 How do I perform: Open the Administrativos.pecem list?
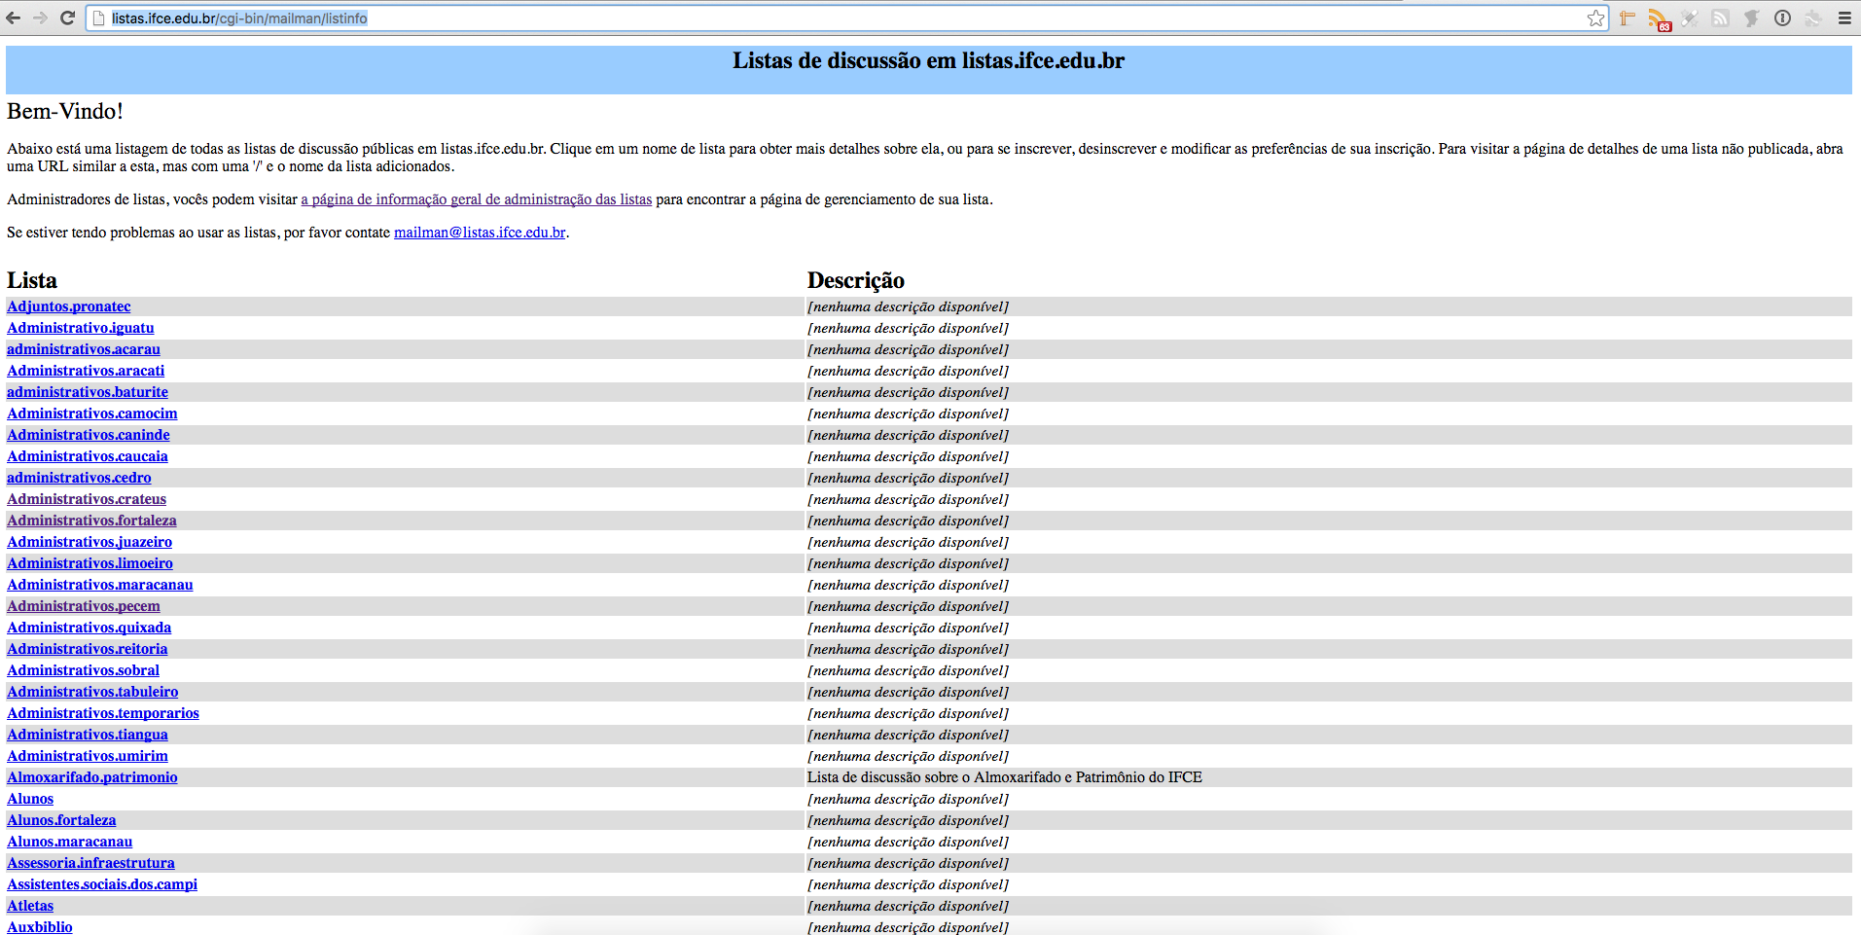pyautogui.click(x=84, y=606)
